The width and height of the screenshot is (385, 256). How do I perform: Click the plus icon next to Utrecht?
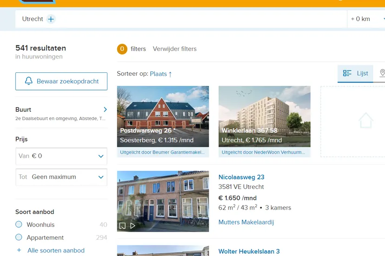coord(51,19)
